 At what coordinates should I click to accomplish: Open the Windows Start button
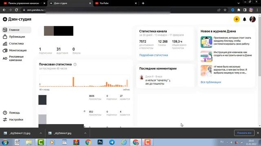5,142
